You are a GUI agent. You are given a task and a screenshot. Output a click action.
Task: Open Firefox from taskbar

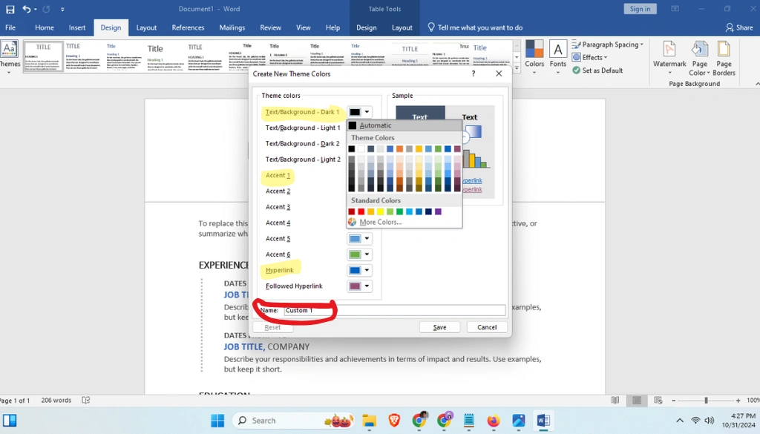(x=494, y=421)
